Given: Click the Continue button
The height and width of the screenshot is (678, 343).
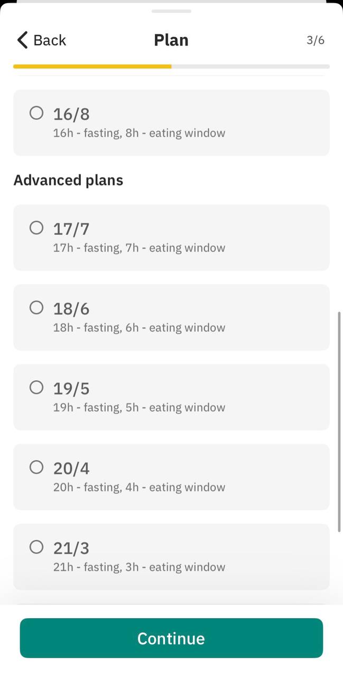Looking at the screenshot, I should point(171,638).
